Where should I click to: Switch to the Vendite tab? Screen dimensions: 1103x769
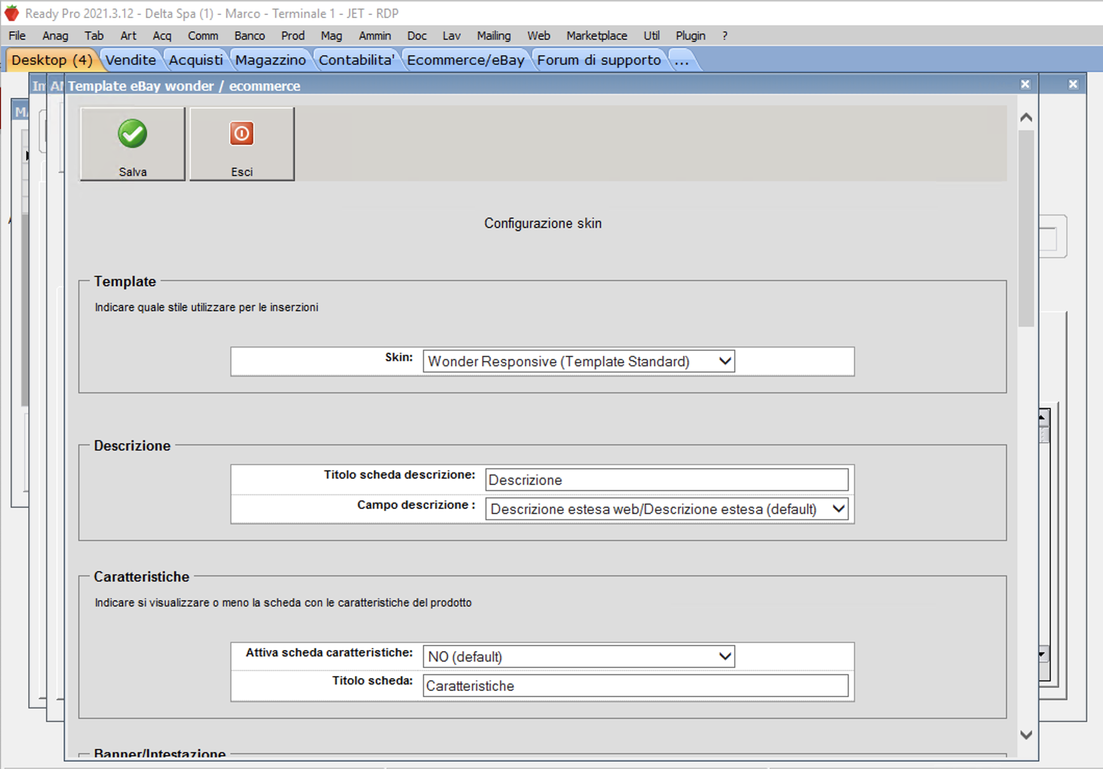pos(131,60)
